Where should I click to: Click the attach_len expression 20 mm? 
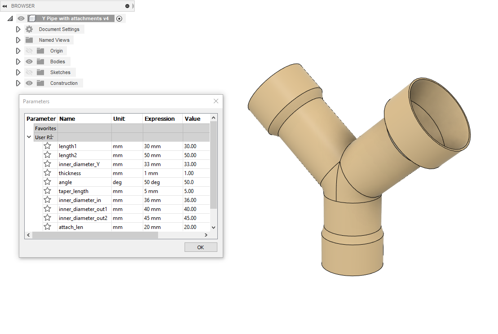coord(163,227)
